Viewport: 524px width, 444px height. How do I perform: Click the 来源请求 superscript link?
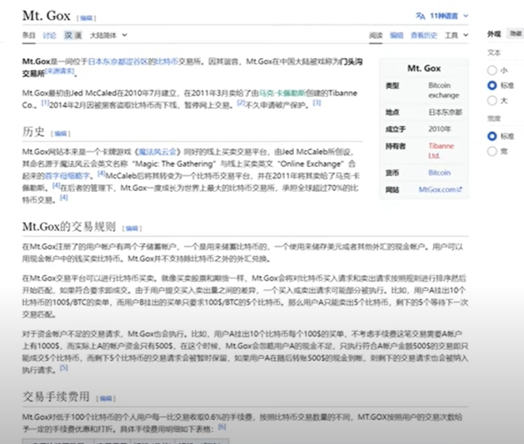click(x=59, y=71)
